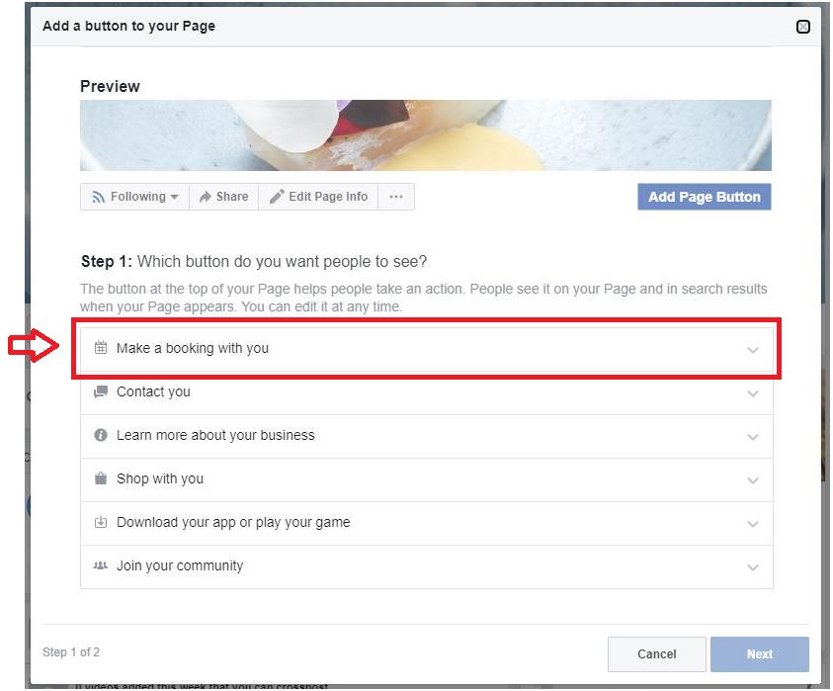Image resolution: width=833 pixels, height=691 pixels.
Task: Expand the Join your community chevron
Action: (753, 567)
